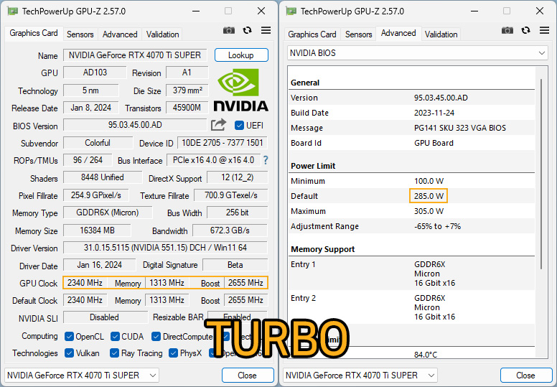
Task: Open the hamburger menu in left GPU-Z window
Action: 266,30
